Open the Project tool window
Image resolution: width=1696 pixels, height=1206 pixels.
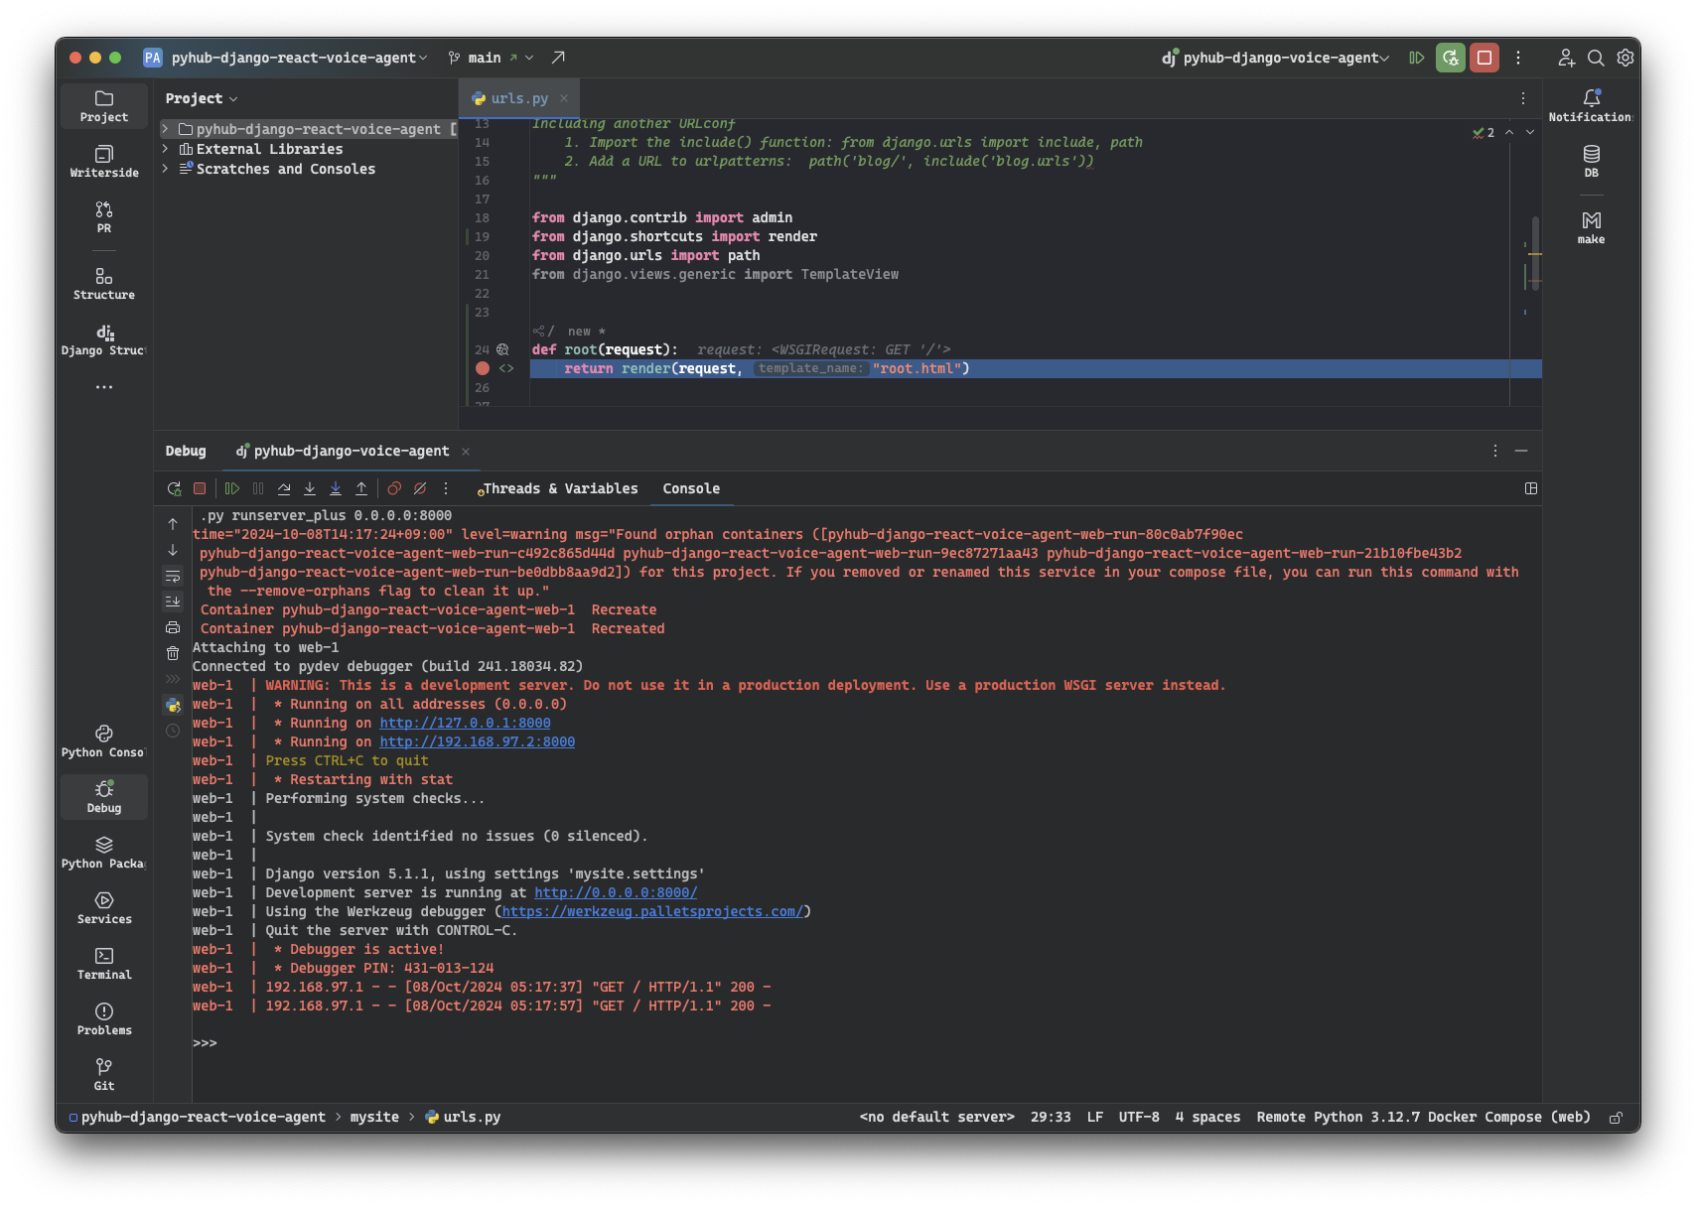pyautogui.click(x=104, y=105)
